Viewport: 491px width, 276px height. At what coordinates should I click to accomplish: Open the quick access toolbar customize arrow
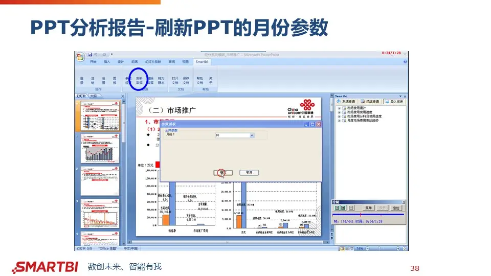pos(112,55)
